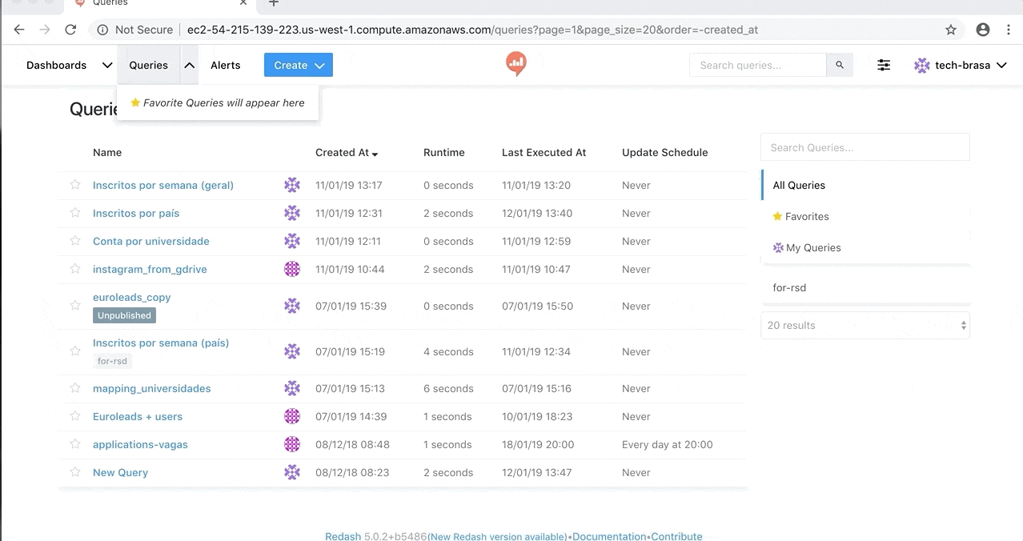Select Favorites in the sidebar
Screen dimensions: 1023x541
point(806,216)
